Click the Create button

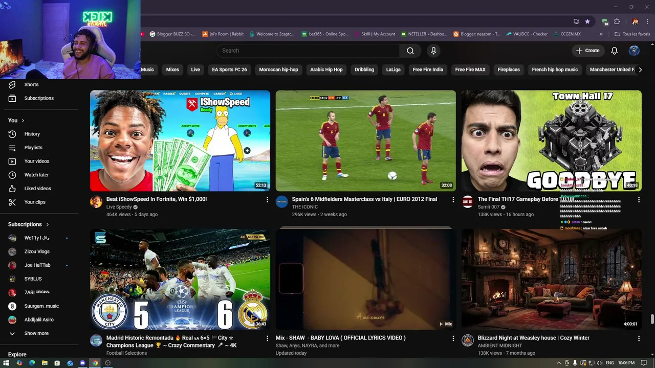pos(587,51)
